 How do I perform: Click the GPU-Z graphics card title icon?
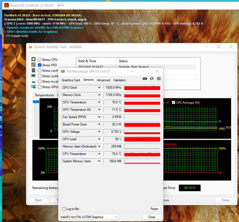pyautogui.click(x=63, y=71)
